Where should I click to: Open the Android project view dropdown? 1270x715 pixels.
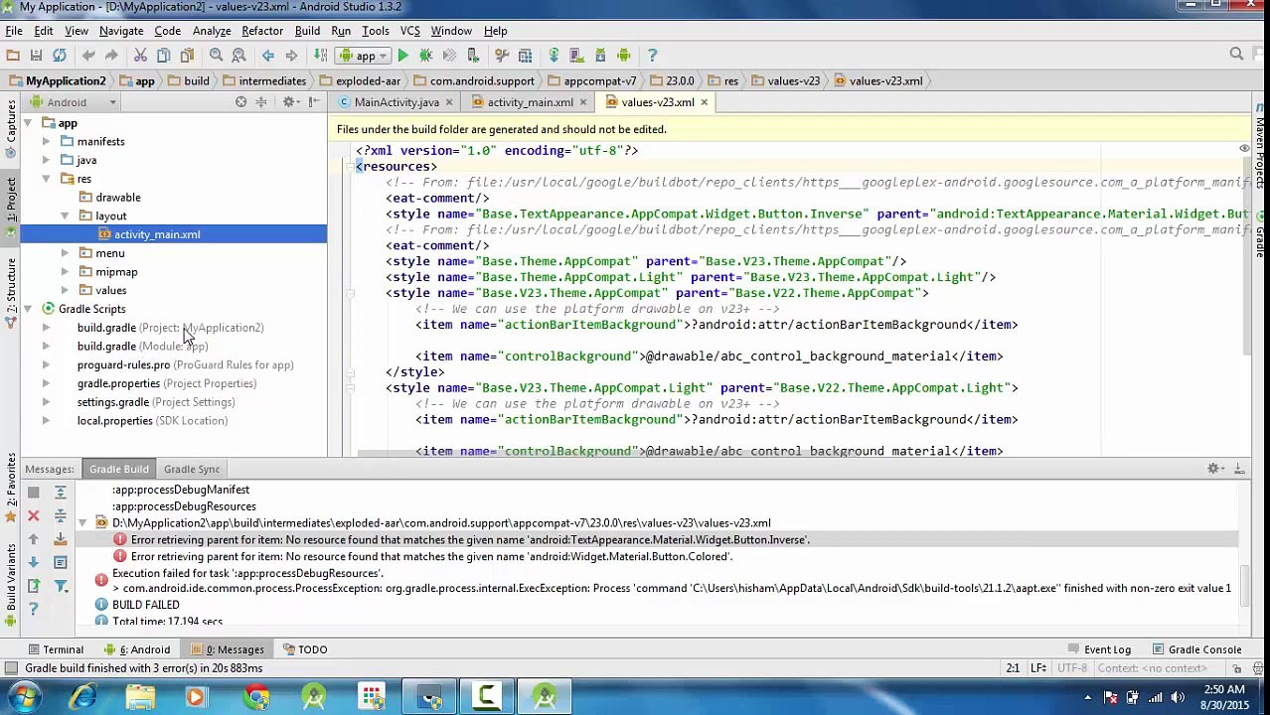[73, 102]
